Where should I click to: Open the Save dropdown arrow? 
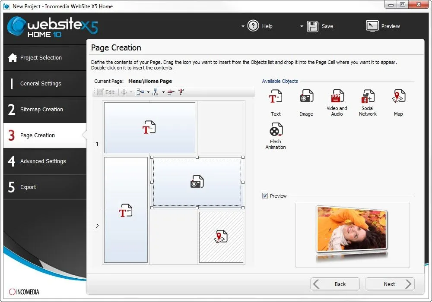click(302, 26)
